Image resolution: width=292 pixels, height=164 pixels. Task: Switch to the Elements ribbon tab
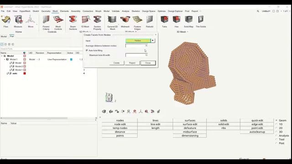[64, 11]
